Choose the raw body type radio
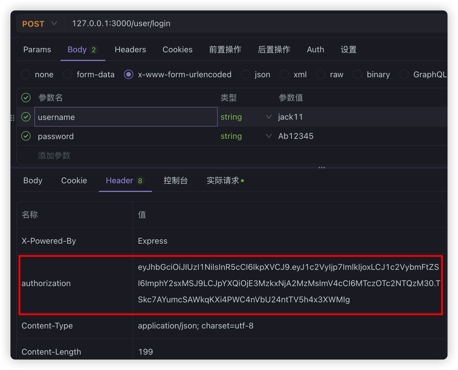458x370 pixels. [321, 75]
